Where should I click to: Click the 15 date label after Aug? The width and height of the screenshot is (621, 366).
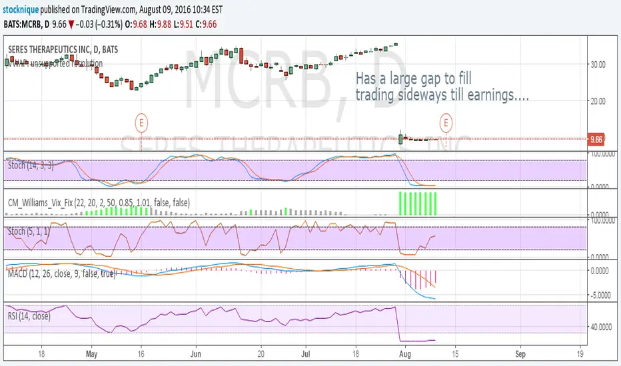[456, 354]
